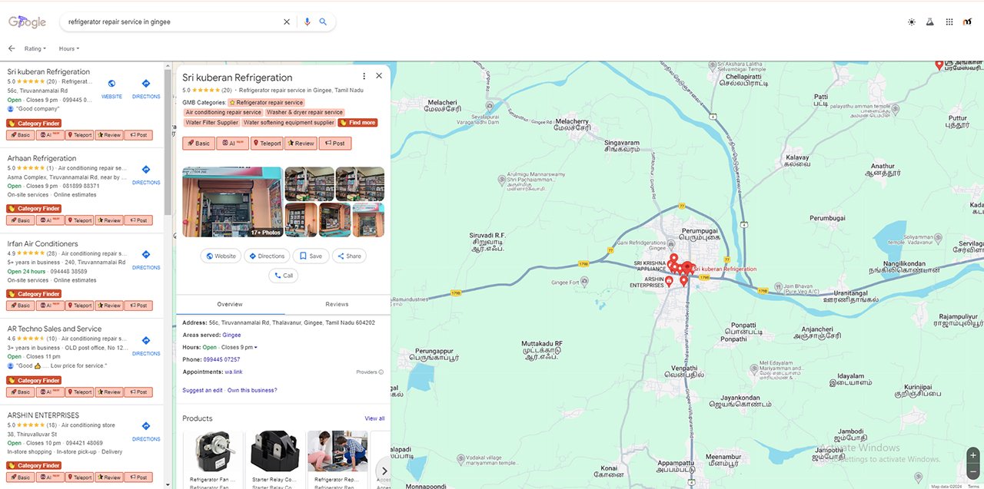This screenshot has height=489, width=984.
Task: Click Own this business link
Action: click(252, 390)
